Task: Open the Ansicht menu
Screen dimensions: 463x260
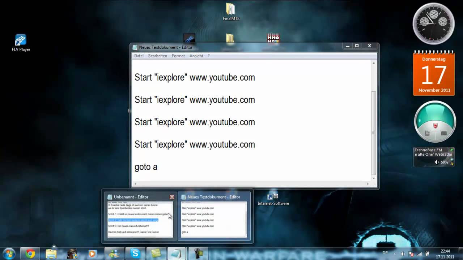Action: point(196,56)
